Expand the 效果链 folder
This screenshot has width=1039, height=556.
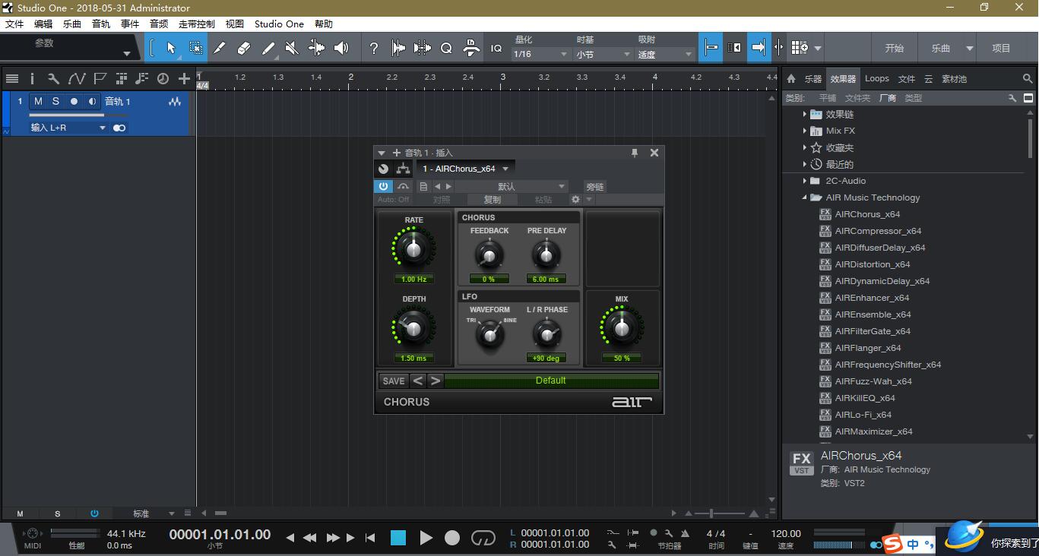805,114
